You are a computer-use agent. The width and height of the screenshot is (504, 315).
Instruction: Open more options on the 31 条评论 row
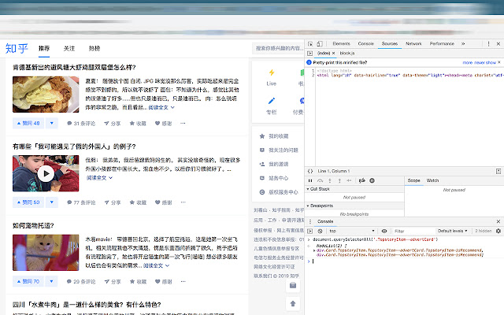[183, 124]
